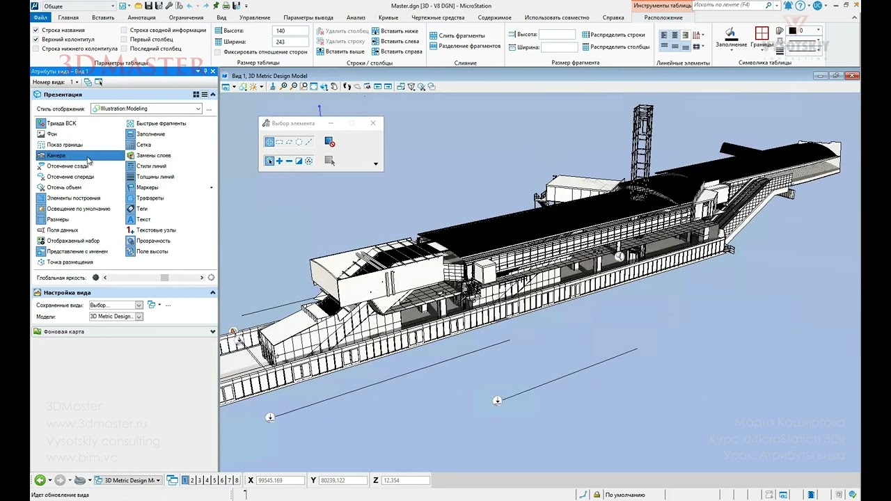Click the Высота table size input field
This screenshot has height=501, width=891.
point(290,31)
